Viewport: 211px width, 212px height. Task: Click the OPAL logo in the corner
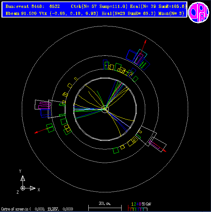coord(198,12)
